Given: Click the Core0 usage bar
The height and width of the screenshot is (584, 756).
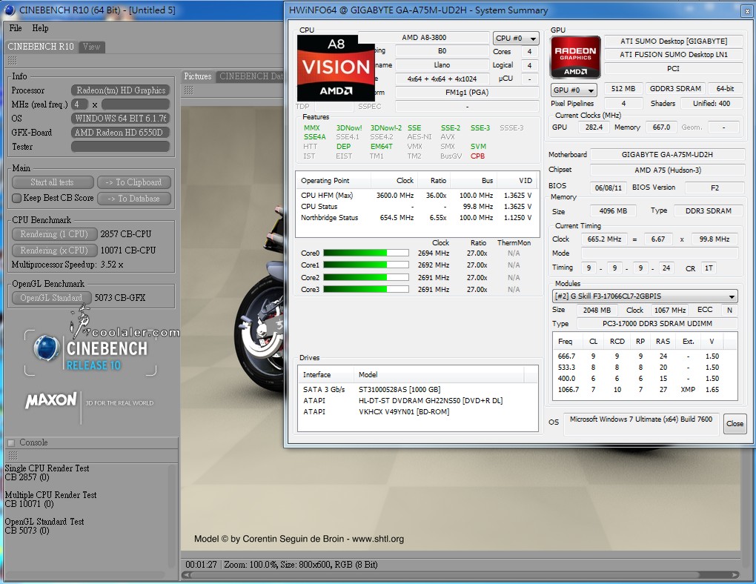Looking at the screenshot, I should point(366,253).
